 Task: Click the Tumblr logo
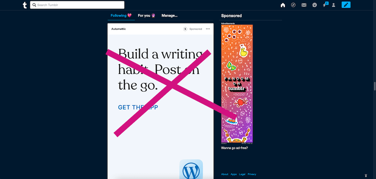coord(25,5)
